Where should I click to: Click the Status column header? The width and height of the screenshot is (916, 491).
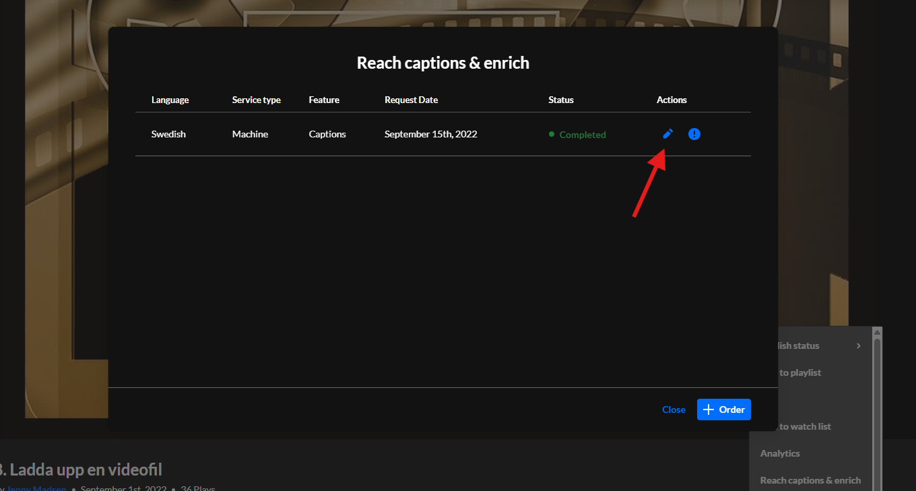(x=561, y=100)
